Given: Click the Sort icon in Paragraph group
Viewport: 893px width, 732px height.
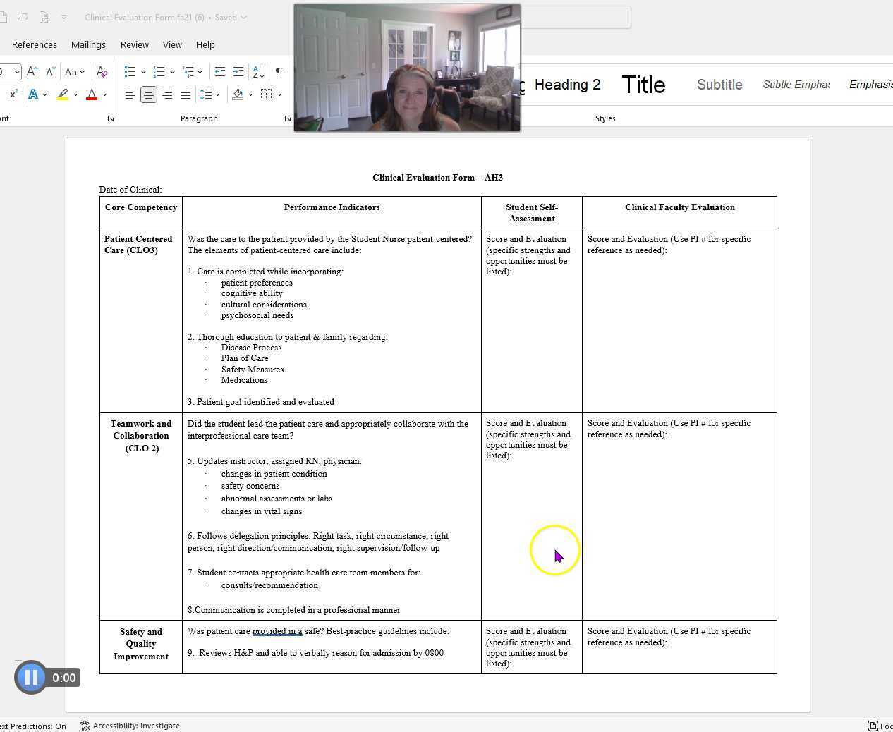Looking at the screenshot, I should pyautogui.click(x=258, y=71).
